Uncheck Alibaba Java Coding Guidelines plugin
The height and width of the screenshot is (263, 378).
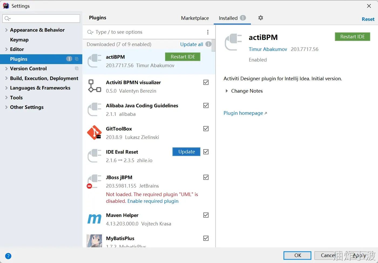tap(206, 106)
